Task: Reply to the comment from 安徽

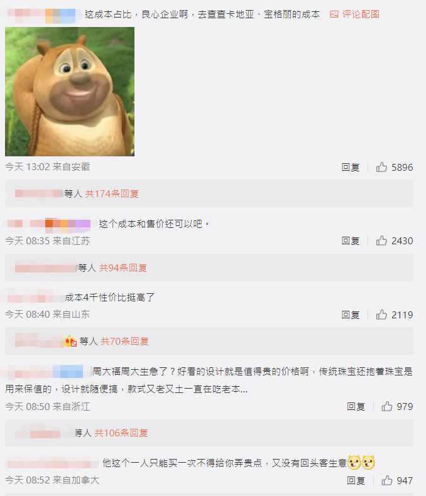Action: tap(351, 167)
